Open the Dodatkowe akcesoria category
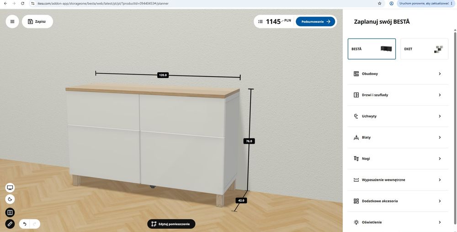The width and height of the screenshot is (457, 232). 398,201
